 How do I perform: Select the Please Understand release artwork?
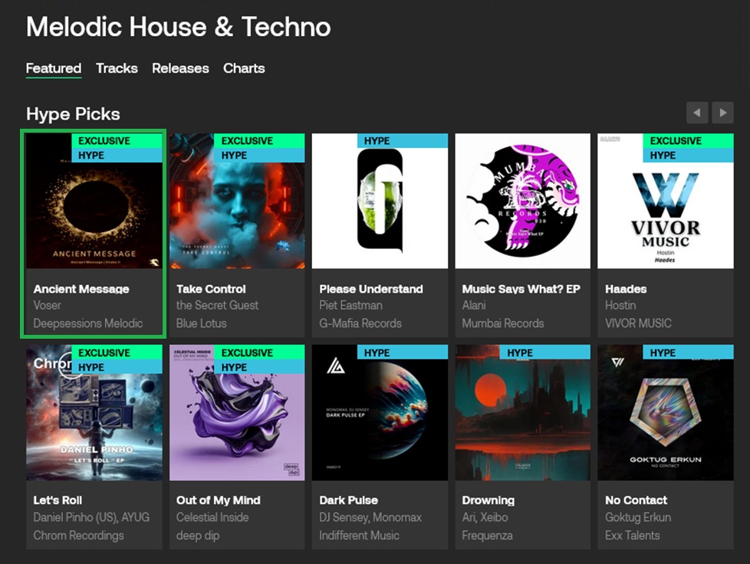[380, 201]
